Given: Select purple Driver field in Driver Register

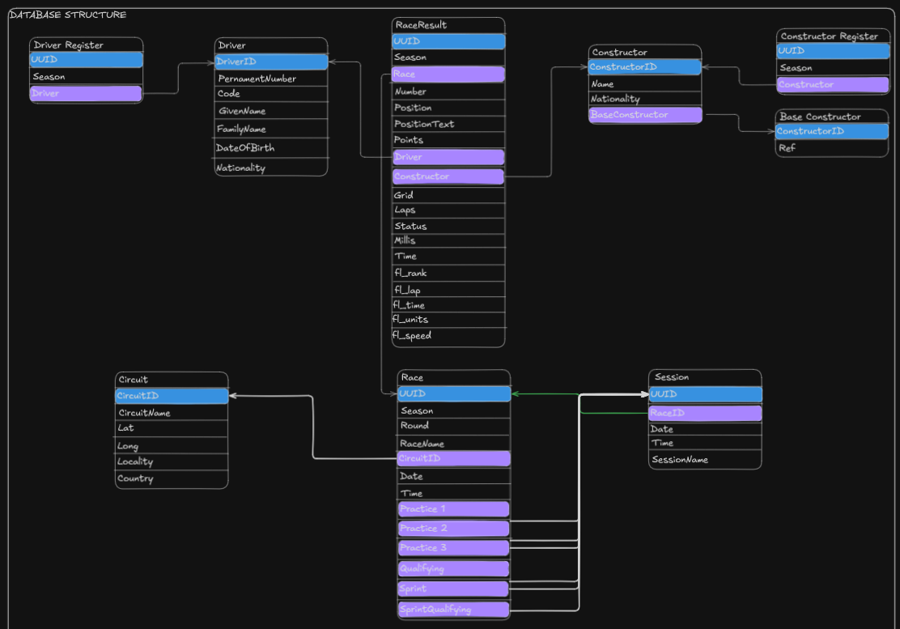Looking at the screenshot, I should click(86, 93).
